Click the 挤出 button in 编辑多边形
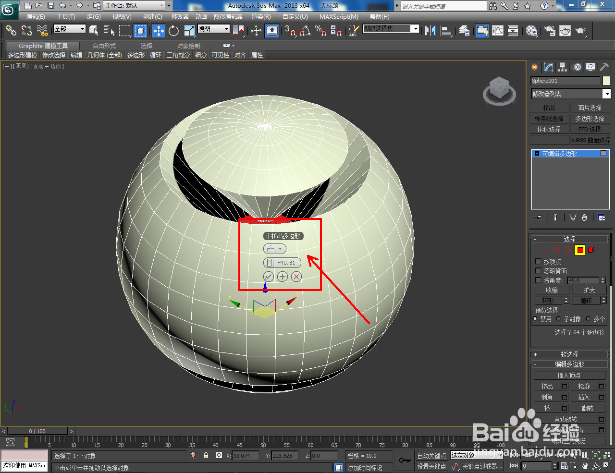This screenshot has height=473, width=615. point(547,386)
